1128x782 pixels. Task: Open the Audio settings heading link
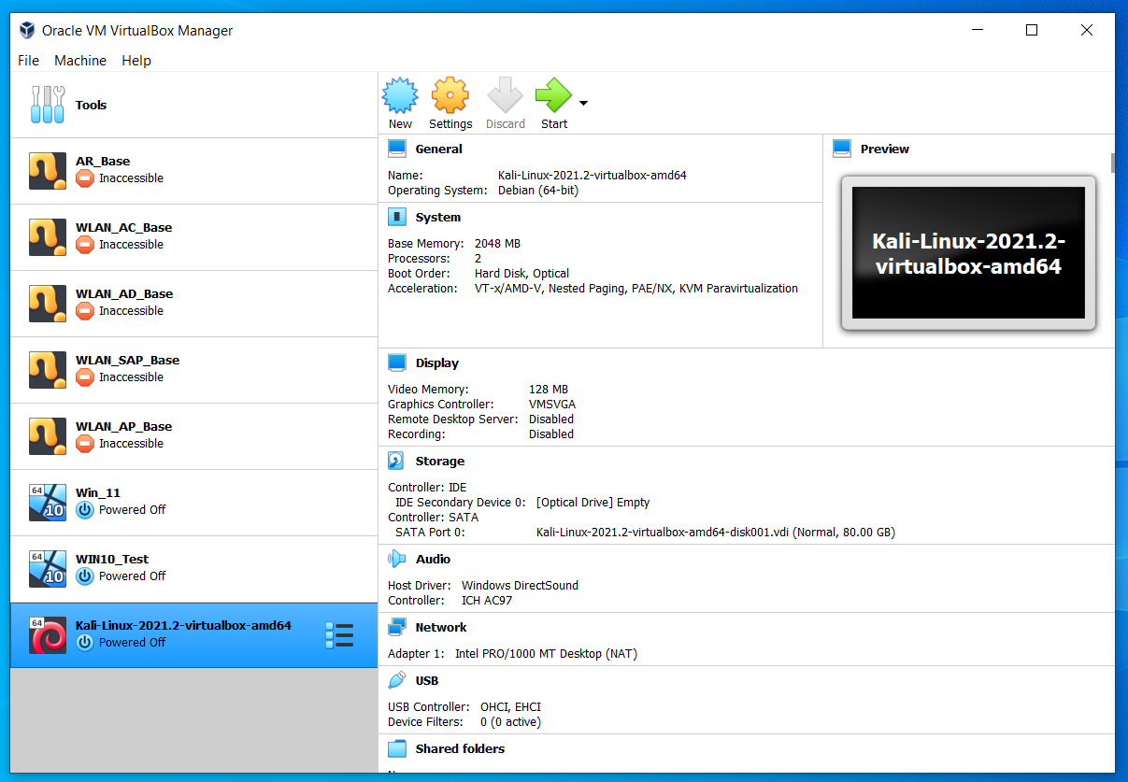click(433, 559)
